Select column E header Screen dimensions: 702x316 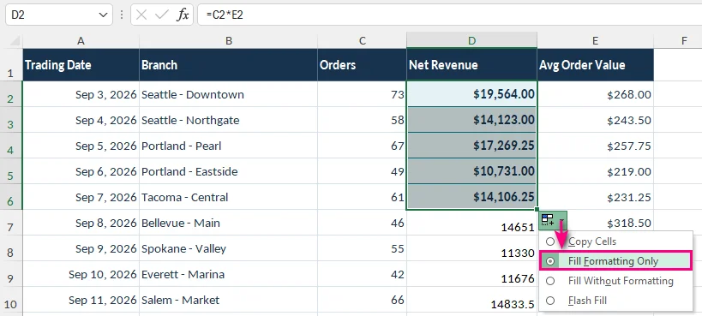(596, 41)
